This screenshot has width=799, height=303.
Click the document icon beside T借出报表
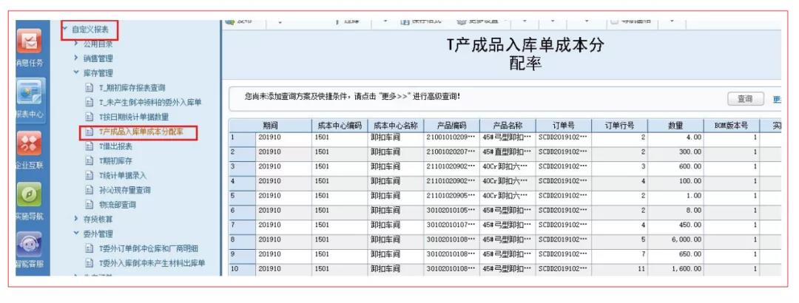click(x=90, y=146)
